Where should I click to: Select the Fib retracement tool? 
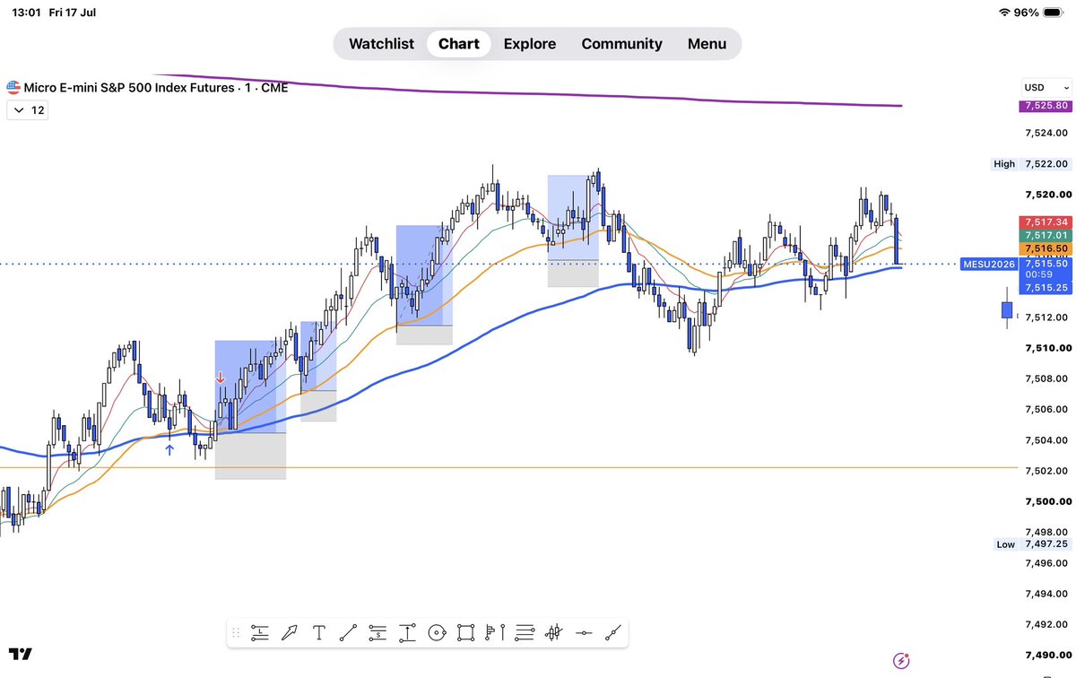(x=525, y=632)
